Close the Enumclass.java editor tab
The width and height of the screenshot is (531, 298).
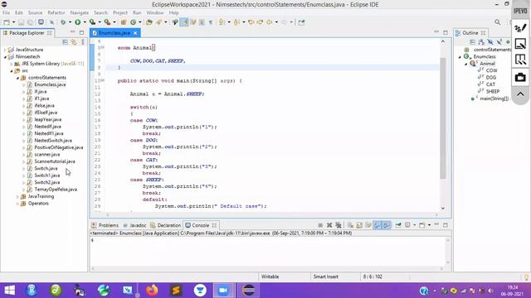tap(135, 33)
